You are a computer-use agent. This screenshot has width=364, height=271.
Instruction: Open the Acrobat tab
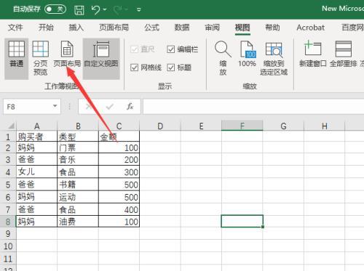click(x=311, y=28)
